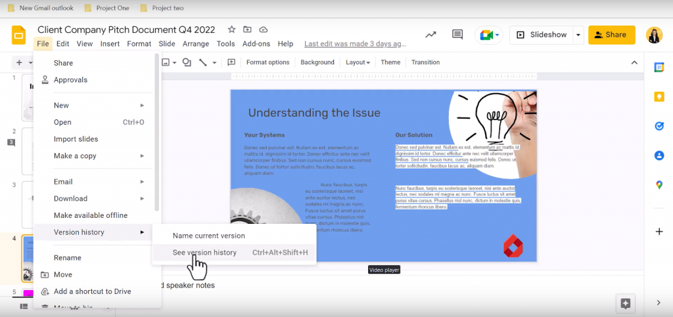Click the Understanding the Issue slide title
This screenshot has width=673, height=317.
314,113
